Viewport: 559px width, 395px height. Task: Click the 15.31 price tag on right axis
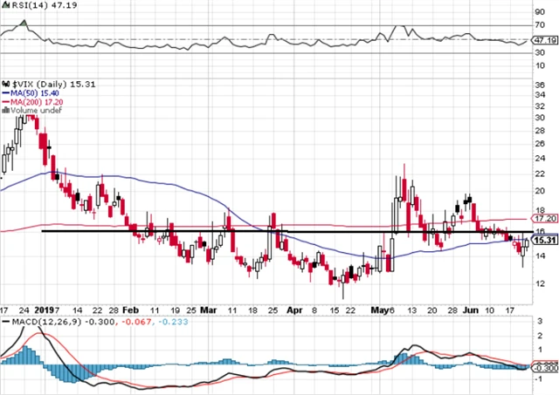[544, 240]
